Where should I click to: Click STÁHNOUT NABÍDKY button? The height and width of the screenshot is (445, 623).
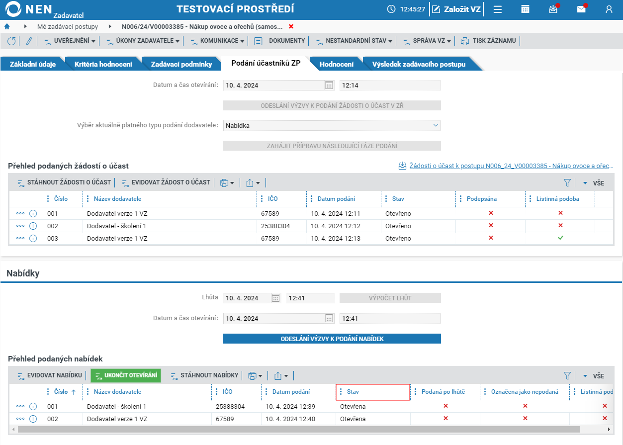pos(204,376)
